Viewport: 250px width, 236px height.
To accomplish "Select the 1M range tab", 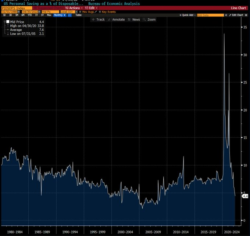I will (x=17, y=15).
